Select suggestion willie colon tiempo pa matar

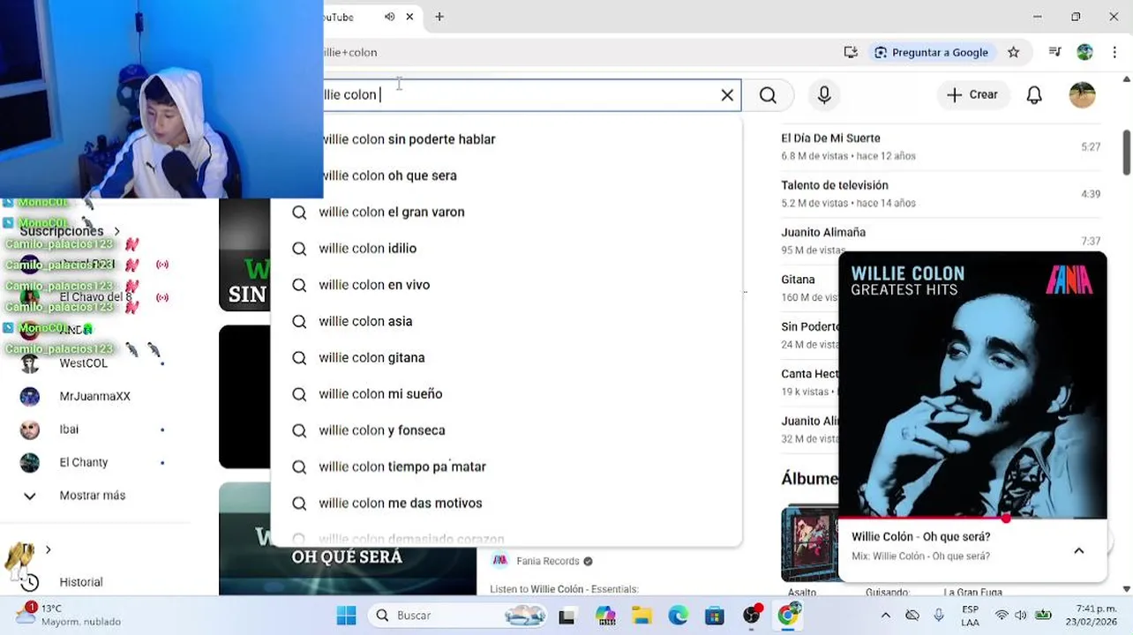[x=506, y=467]
